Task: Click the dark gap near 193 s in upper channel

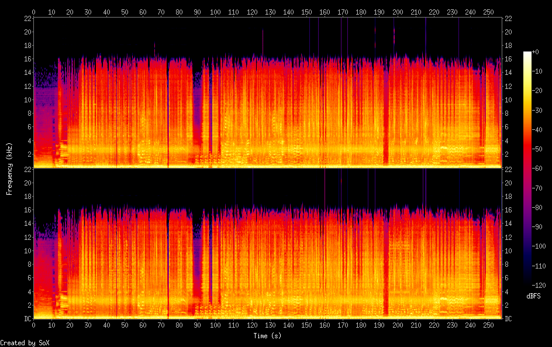Action: 385,117
